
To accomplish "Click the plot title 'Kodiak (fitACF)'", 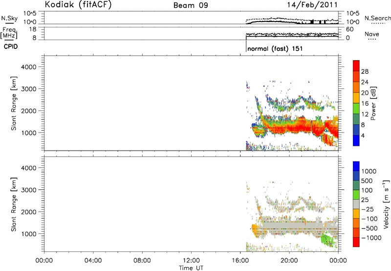I will [x=78, y=4].
